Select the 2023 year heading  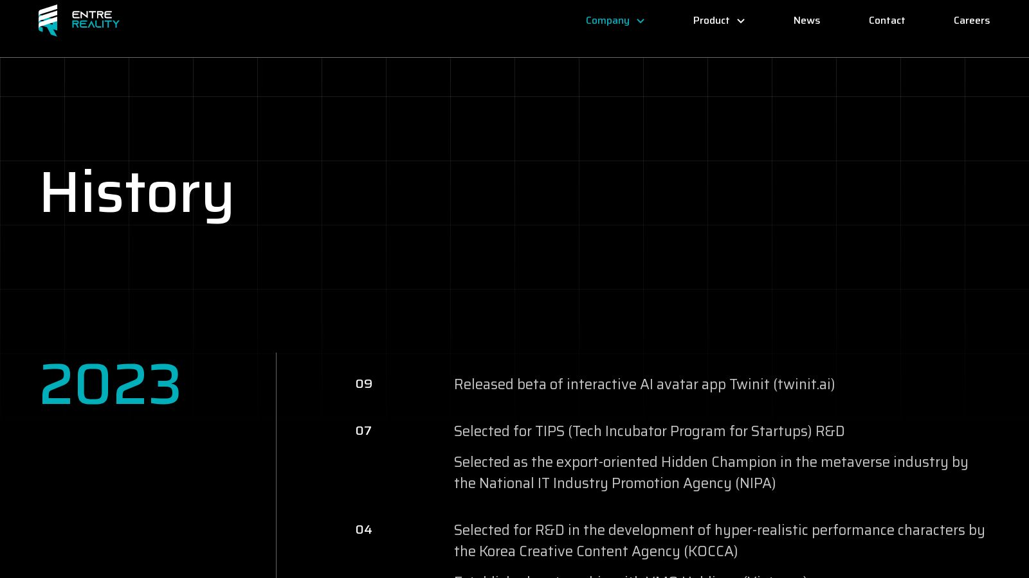[x=111, y=384]
